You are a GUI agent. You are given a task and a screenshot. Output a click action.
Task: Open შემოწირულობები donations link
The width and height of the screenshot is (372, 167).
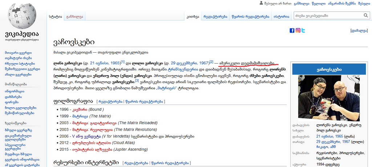tap(20, 113)
